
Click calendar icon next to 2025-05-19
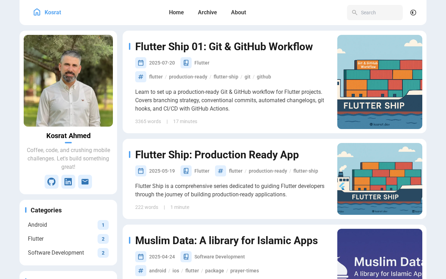tap(141, 171)
